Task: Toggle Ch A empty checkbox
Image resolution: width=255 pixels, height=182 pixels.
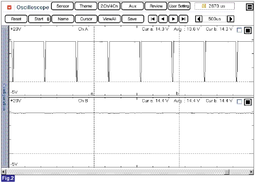Action: click(x=240, y=30)
